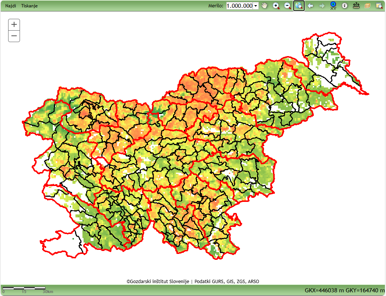386x296 pixels.
Task: Open the XY coordinates tool
Action: coord(333,6)
